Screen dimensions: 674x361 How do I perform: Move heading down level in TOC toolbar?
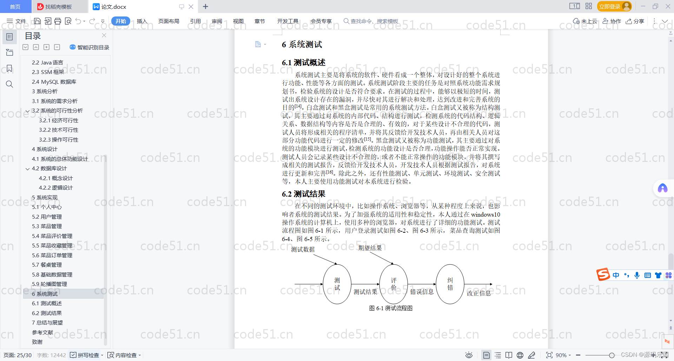[x=26, y=47]
